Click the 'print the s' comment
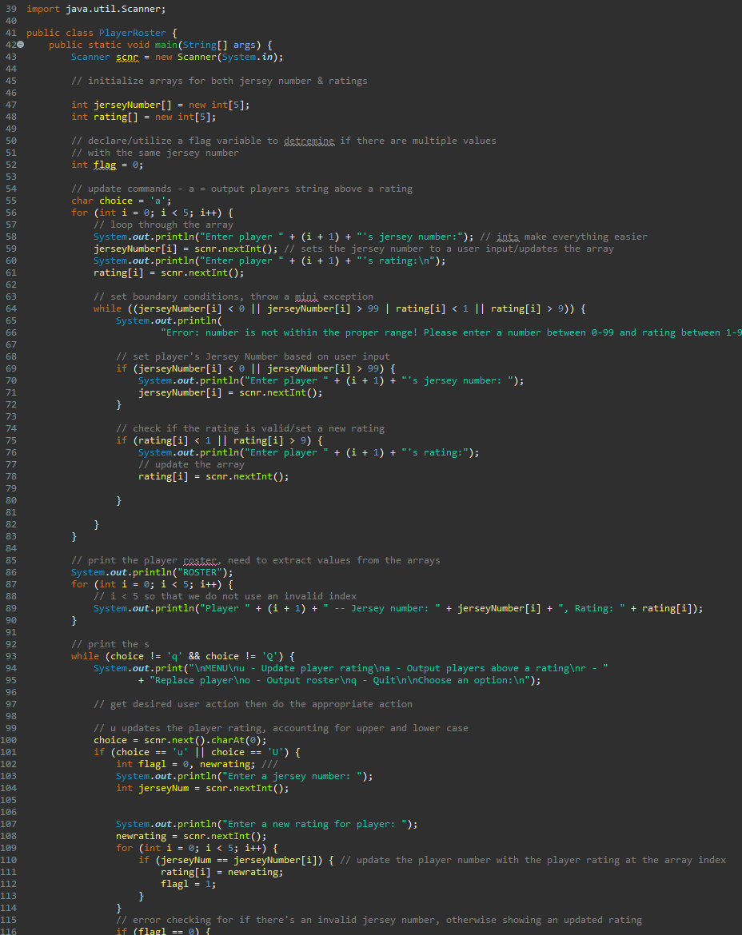Viewport: 742px width, 935px height. 110,645
